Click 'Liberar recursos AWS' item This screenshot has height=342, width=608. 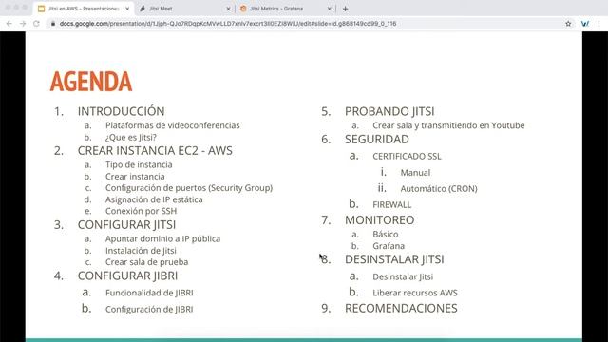click(x=415, y=293)
